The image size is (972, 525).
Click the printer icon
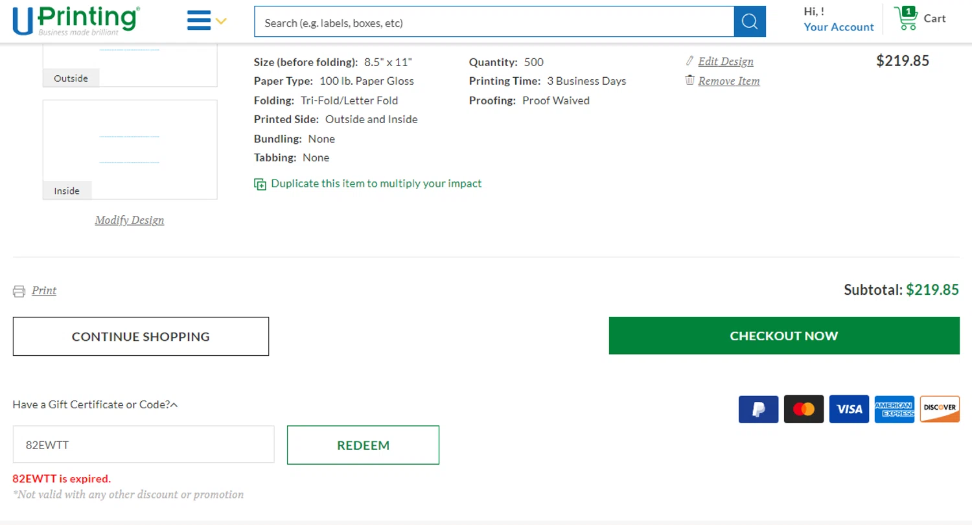(19, 291)
